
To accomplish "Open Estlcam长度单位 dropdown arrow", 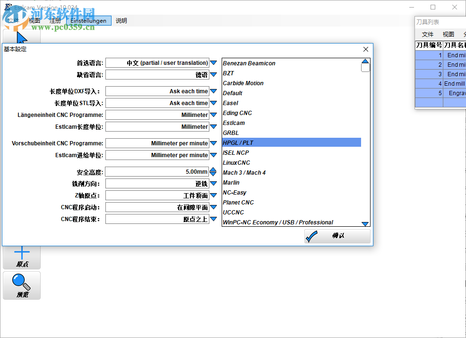I will [213, 126].
